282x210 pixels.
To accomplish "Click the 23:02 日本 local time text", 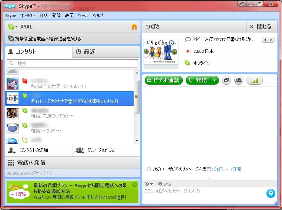I will tap(204, 51).
